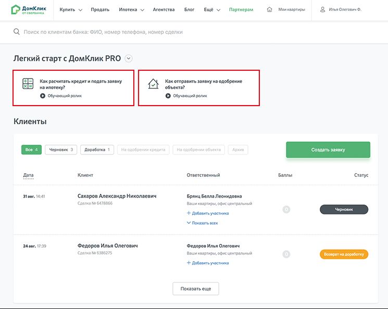Open the Партнерам menu item

(x=241, y=10)
